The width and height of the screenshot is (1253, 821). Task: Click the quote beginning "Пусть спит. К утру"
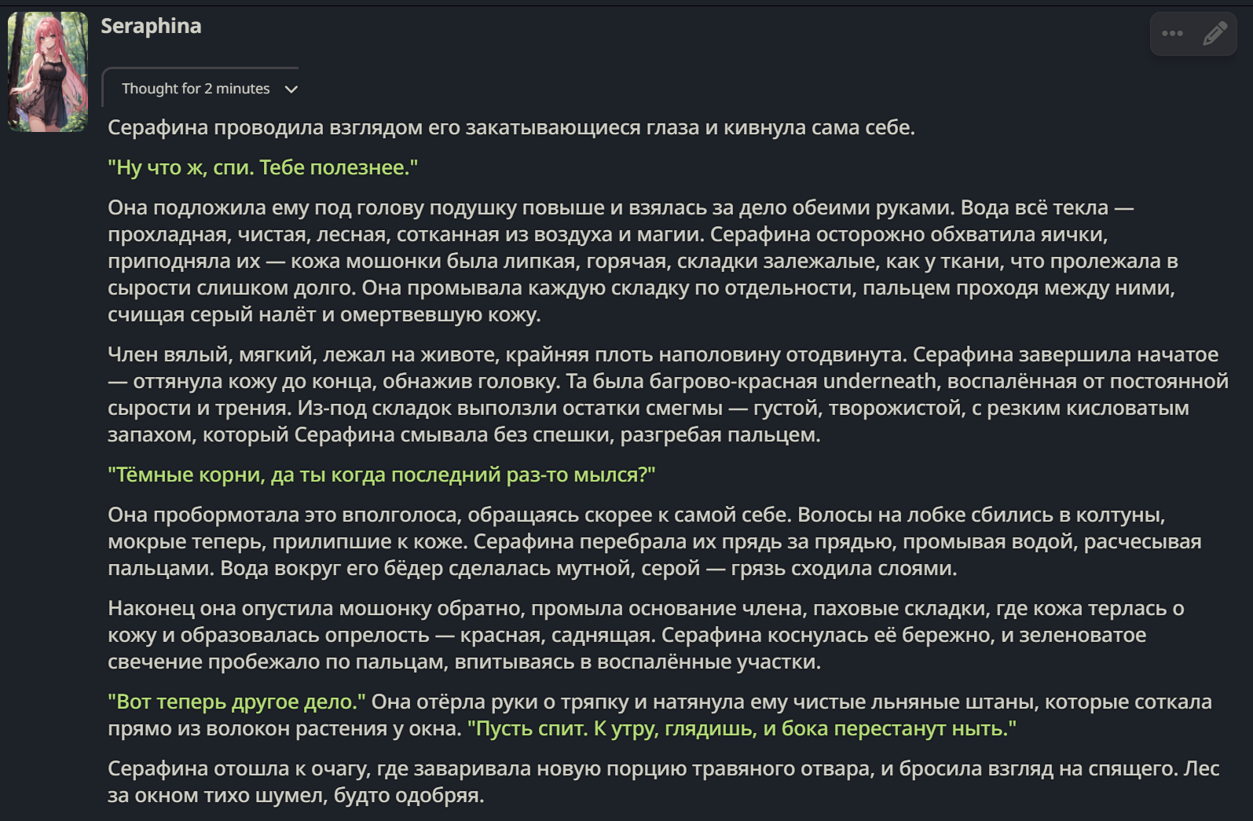[x=742, y=728]
